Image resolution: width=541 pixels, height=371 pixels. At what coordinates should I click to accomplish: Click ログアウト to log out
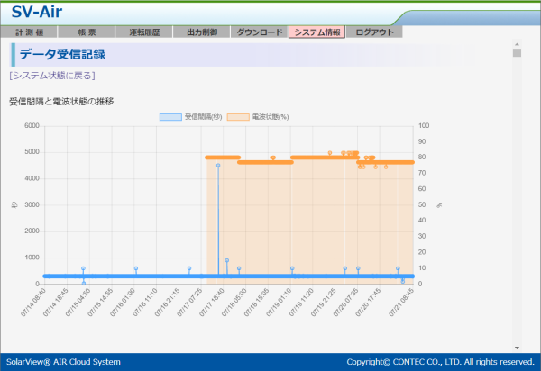374,32
